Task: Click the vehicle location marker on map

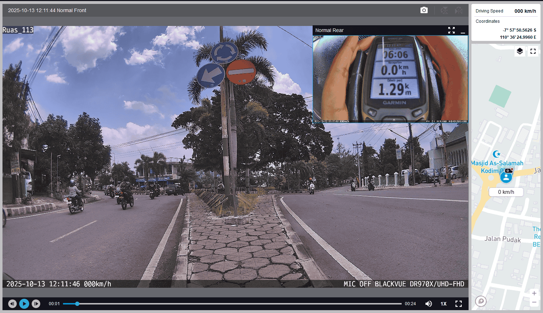Action: pos(506,177)
